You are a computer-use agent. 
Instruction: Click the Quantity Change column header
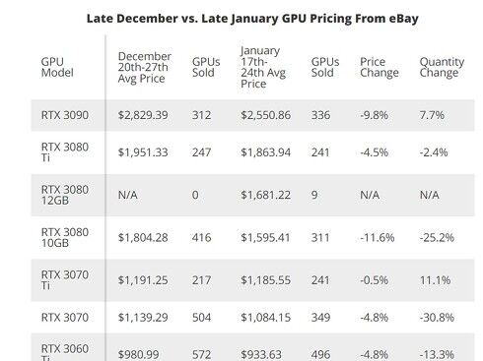tap(442, 67)
